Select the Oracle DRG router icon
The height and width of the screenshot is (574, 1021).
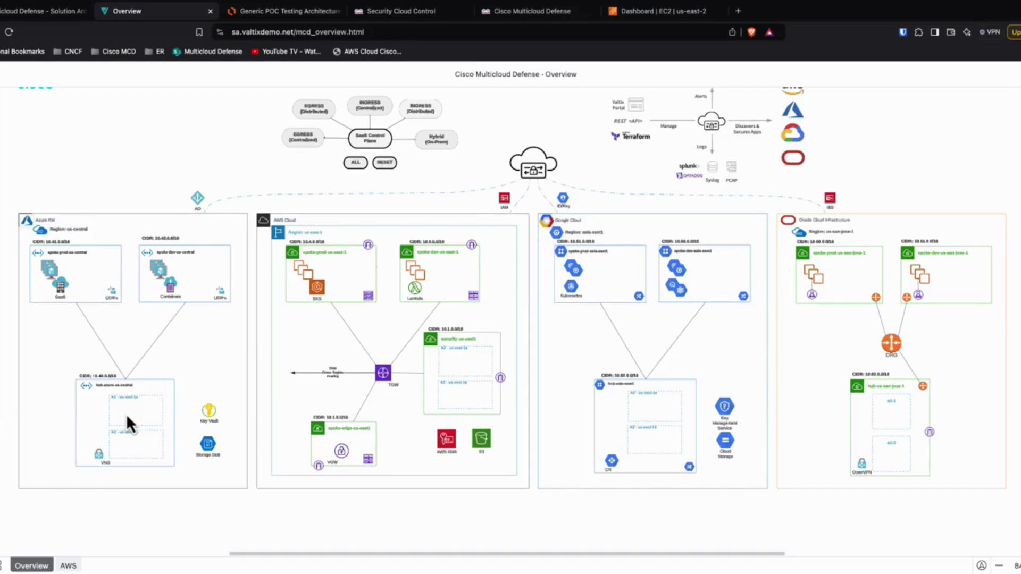tap(891, 343)
